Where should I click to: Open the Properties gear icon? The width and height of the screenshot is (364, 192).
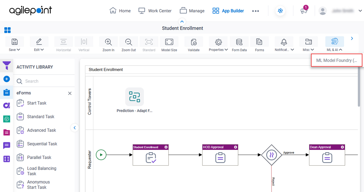coord(218,42)
